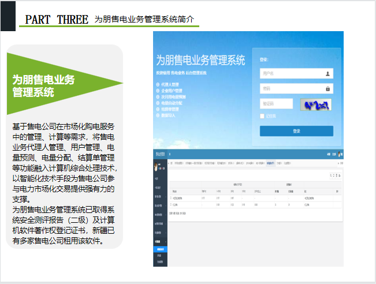The width and height of the screenshot is (376, 284).
Task: Click the circle icon beside 代理人管理
Action: 158,85
